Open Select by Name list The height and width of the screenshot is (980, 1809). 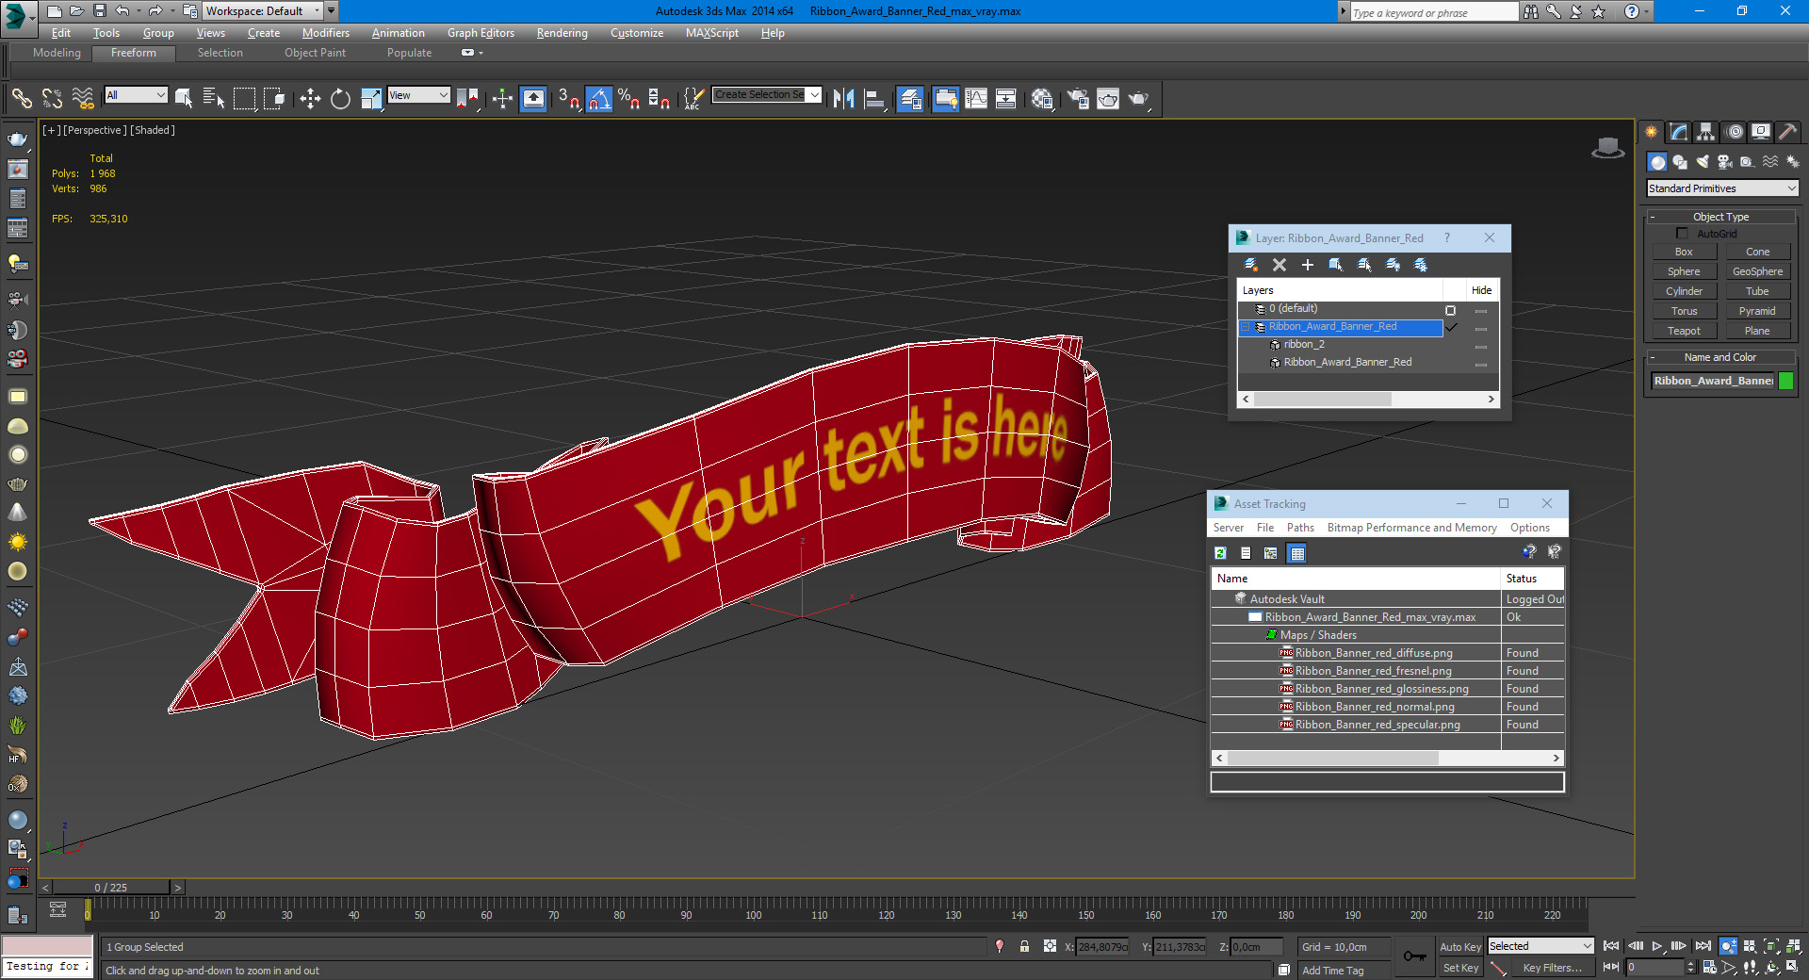click(x=214, y=98)
